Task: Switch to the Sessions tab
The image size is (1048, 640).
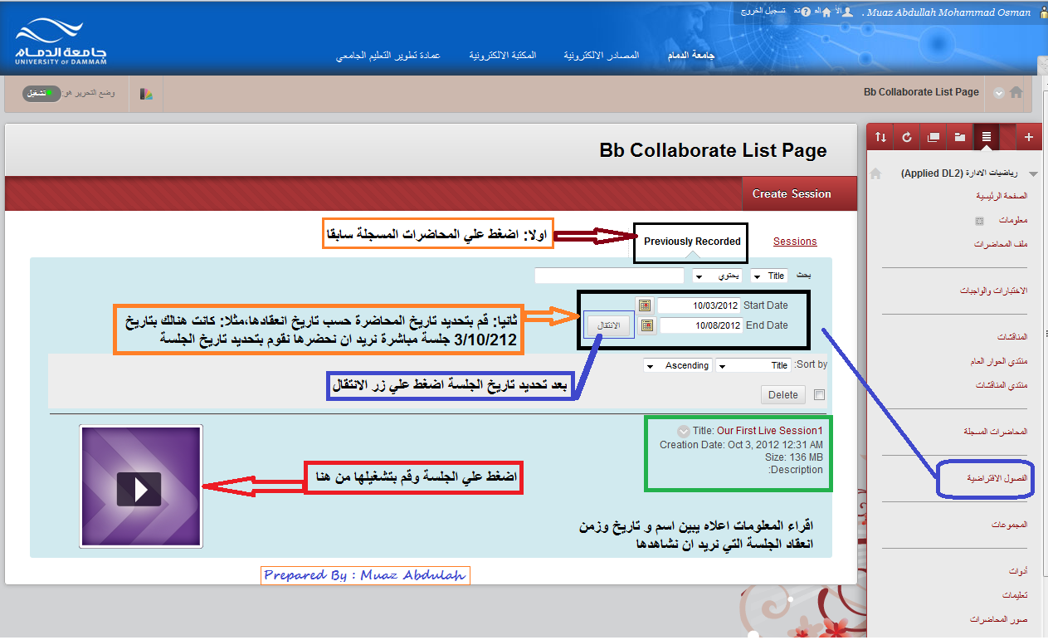Action: click(795, 242)
